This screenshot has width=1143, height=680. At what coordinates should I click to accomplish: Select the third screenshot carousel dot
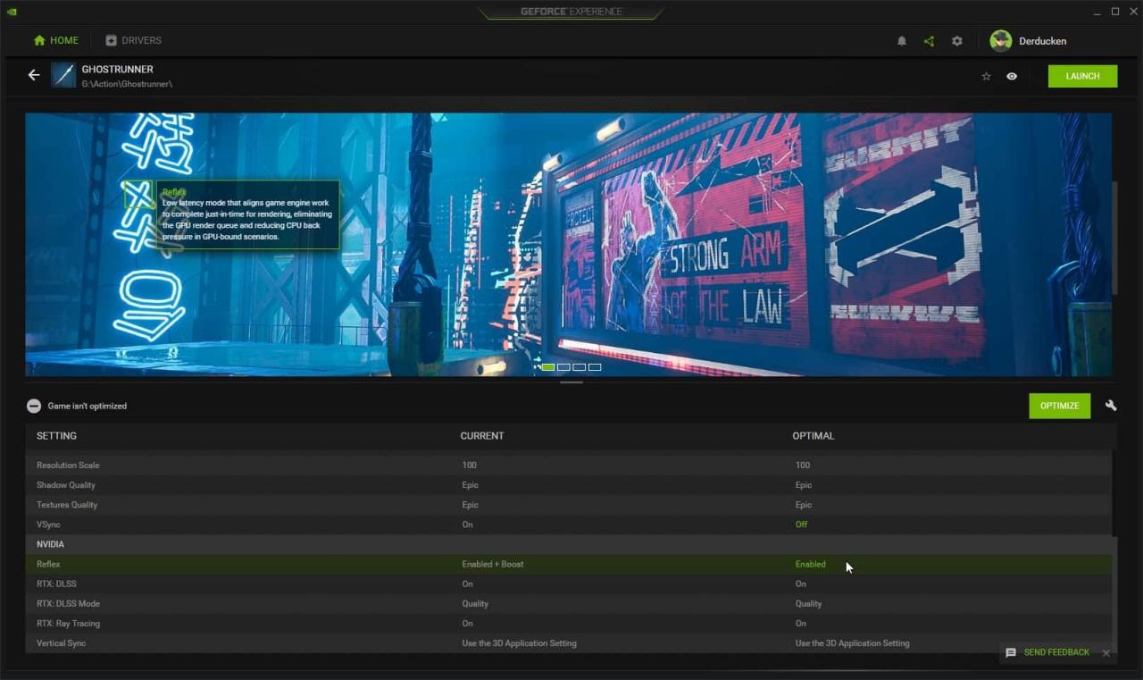(x=579, y=367)
